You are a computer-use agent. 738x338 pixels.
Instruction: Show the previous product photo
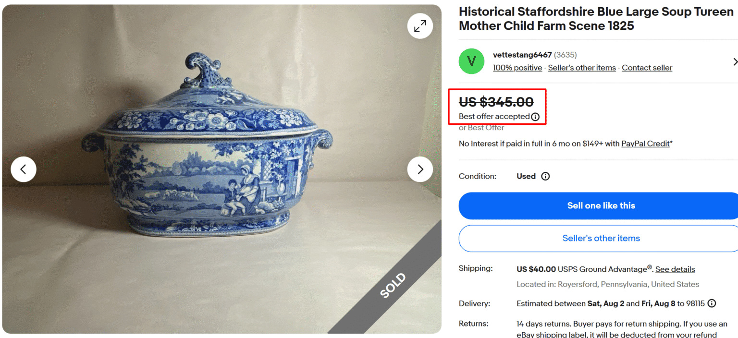tap(23, 169)
